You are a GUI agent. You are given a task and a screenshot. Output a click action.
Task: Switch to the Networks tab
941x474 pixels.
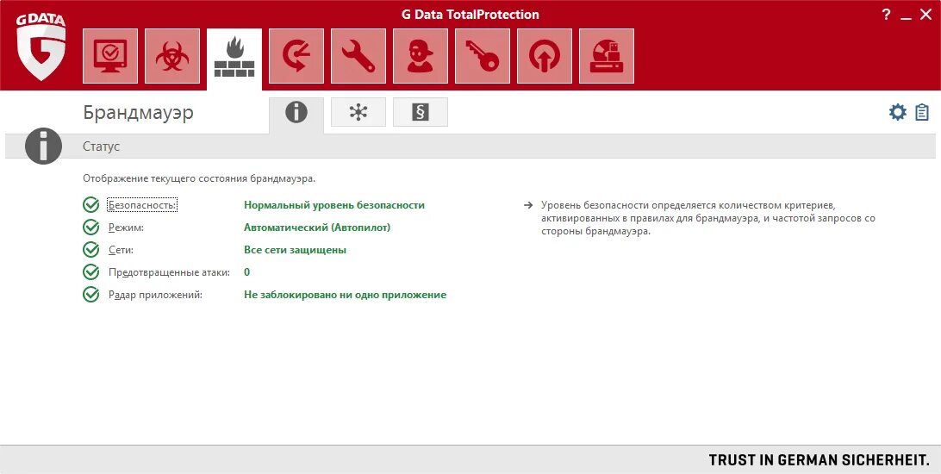tap(358, 112)
